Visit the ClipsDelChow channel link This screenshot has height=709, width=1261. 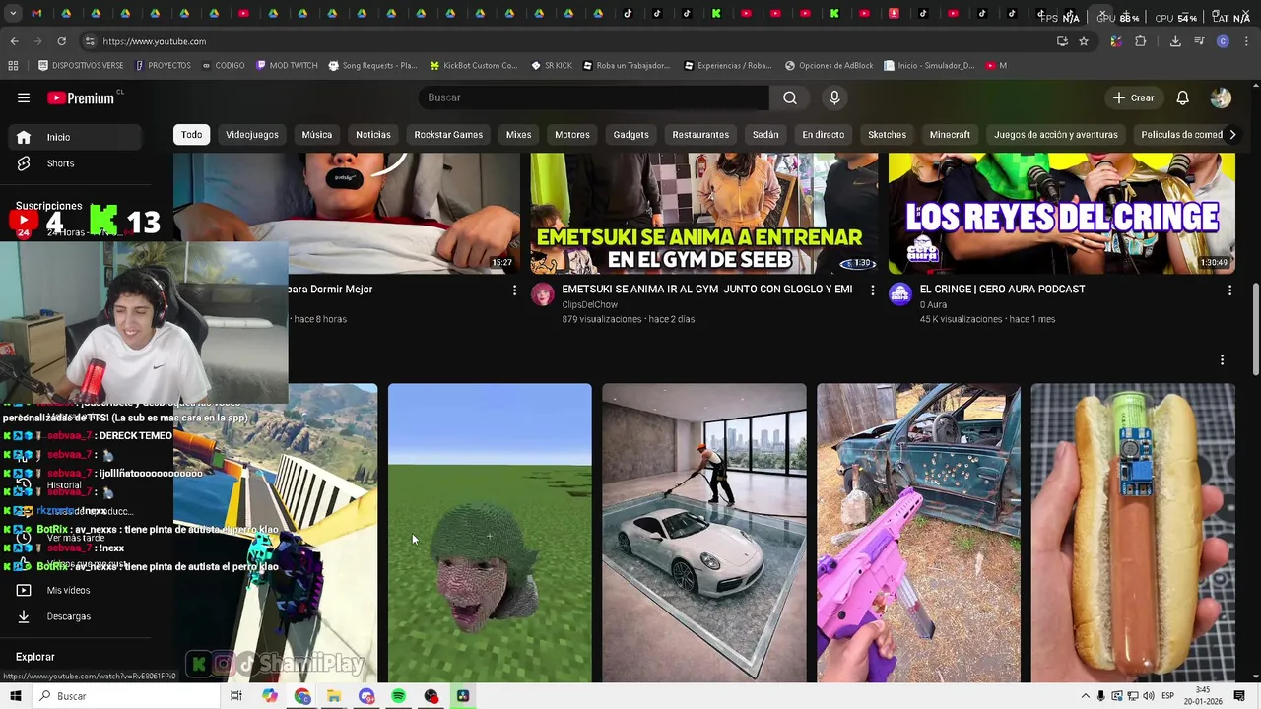coord(589,305)
